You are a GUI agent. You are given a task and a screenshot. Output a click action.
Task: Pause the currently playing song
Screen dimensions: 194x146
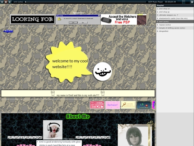coord(6,2)
